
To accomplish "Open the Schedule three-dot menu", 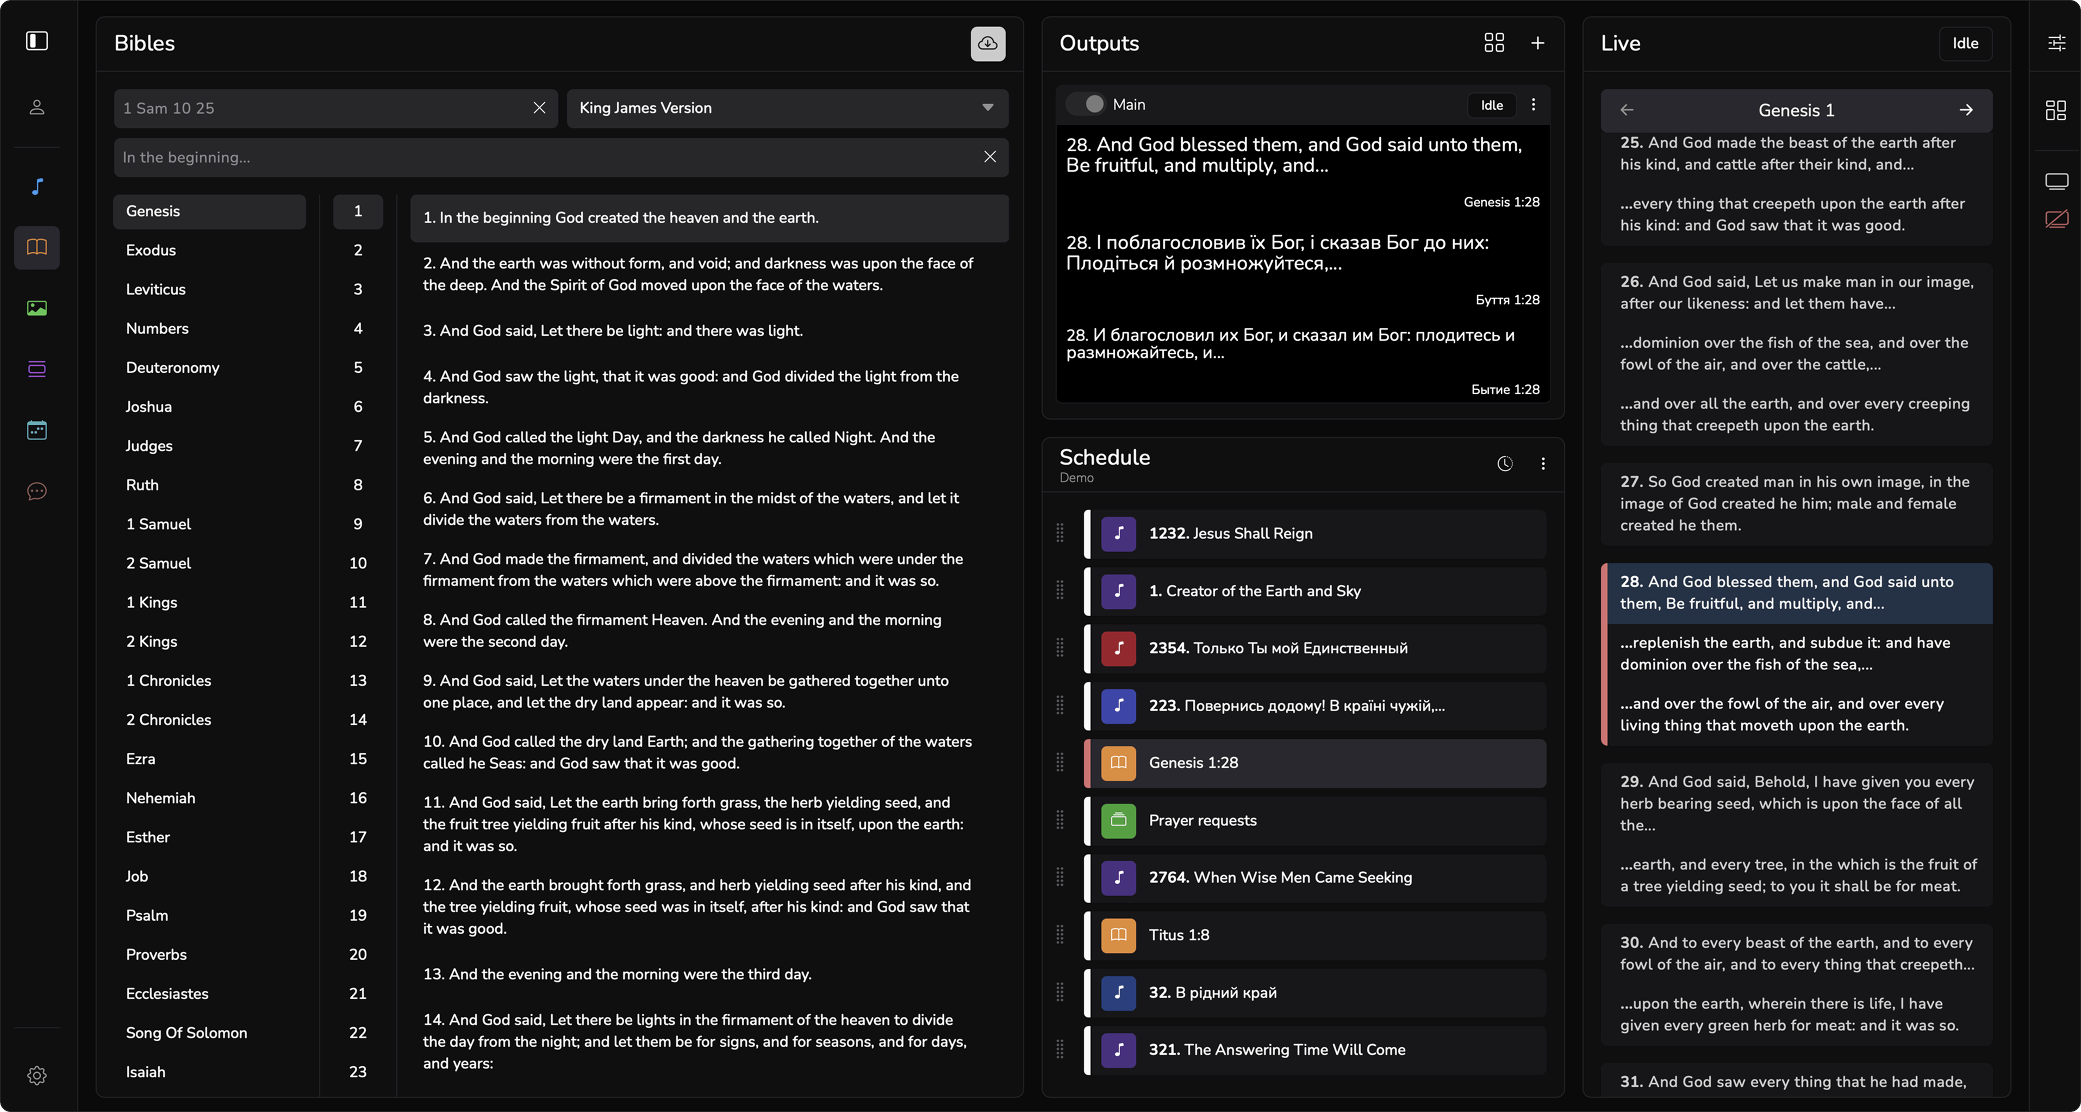I will (1543, 464).
